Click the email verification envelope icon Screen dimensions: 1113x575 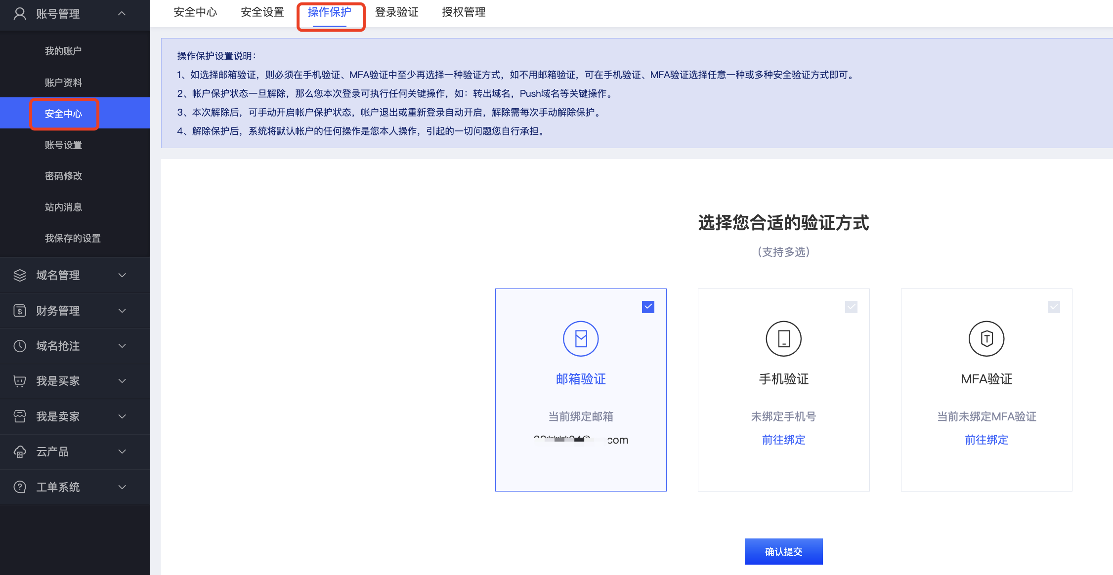point(581,339)
